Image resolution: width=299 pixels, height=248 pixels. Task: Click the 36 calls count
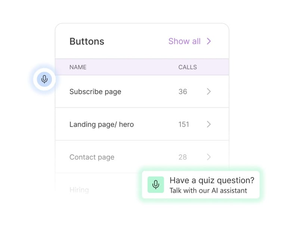point(183,92)
